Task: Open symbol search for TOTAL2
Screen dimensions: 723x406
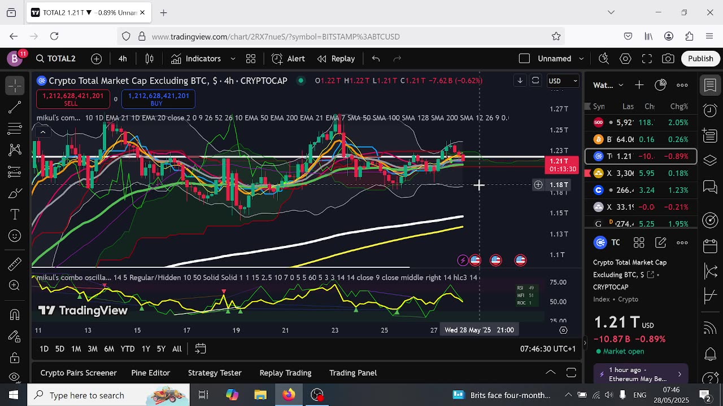Action: [x=55, y=59]
